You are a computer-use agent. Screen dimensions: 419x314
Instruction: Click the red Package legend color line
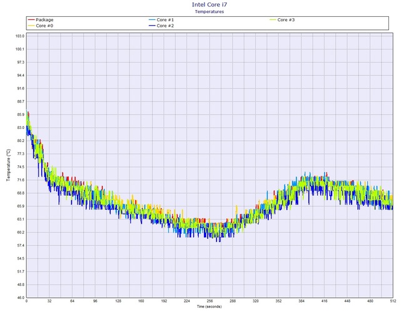pyautogui.click(x=31, y=20)
